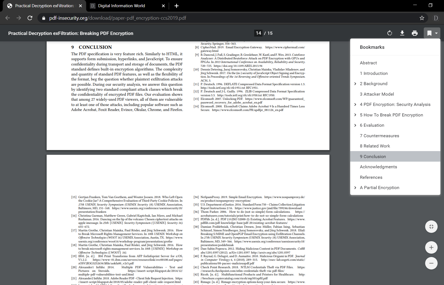Jump to the Abstract bookmark
This screenshot has width=444, height=285.
click(368, 63)
